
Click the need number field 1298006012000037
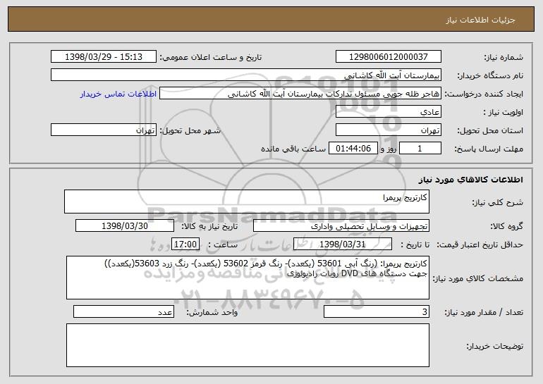388,56
